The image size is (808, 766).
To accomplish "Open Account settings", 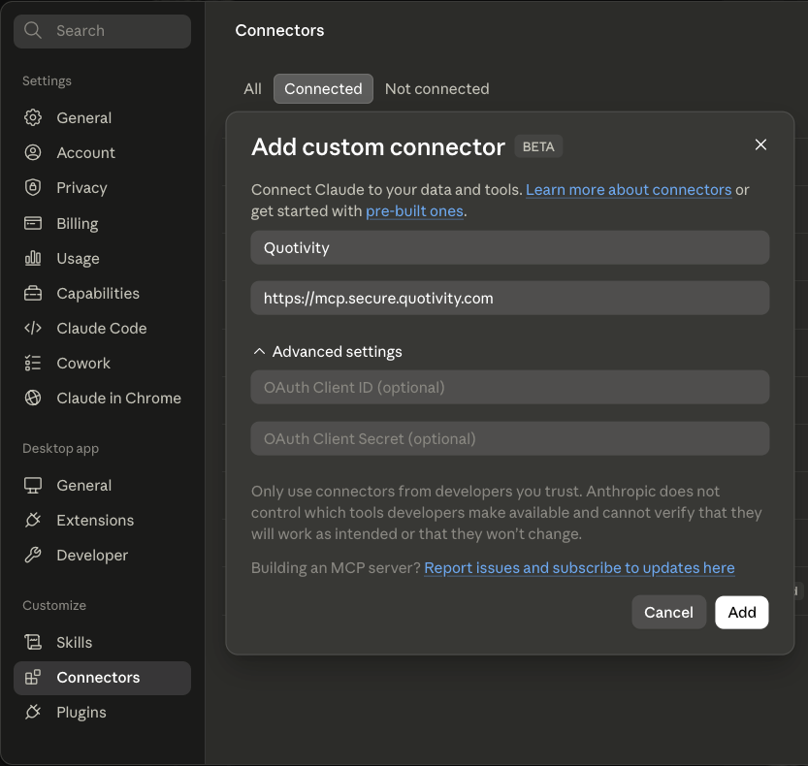I will [x=102, y=152].
